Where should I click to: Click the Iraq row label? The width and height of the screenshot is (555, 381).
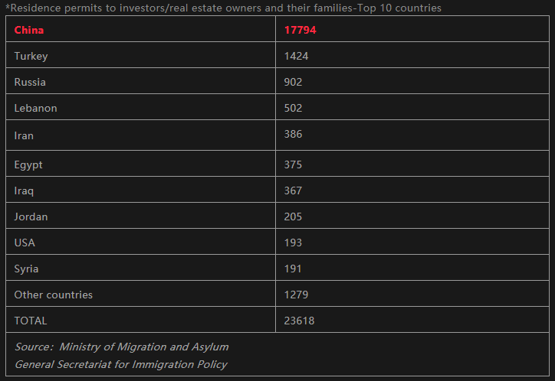click(x=24, y=190)
